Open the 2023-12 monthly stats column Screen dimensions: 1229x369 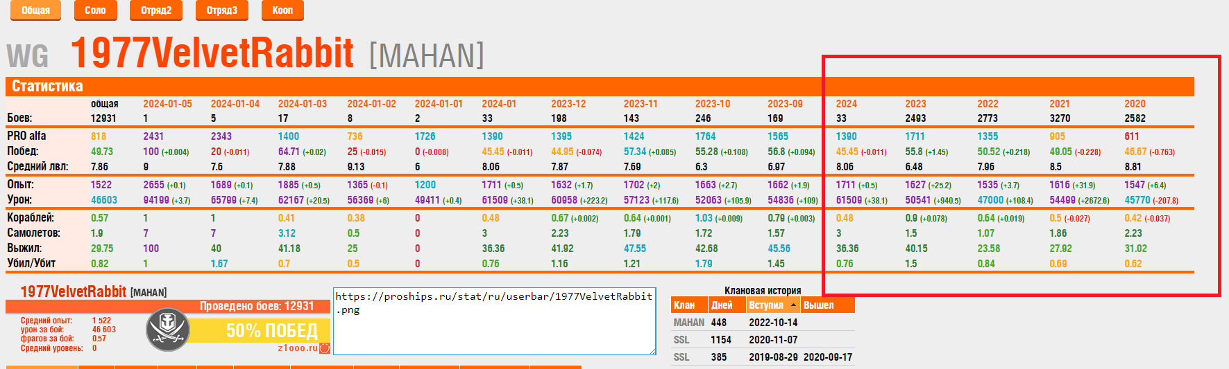pos(568,104)
